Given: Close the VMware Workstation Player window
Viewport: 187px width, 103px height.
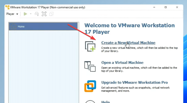Looking at the screenshot, I should [177, 7].
